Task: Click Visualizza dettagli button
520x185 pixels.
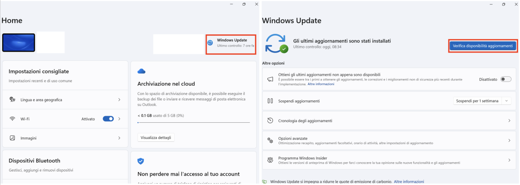Action: (x=156, y=137)
